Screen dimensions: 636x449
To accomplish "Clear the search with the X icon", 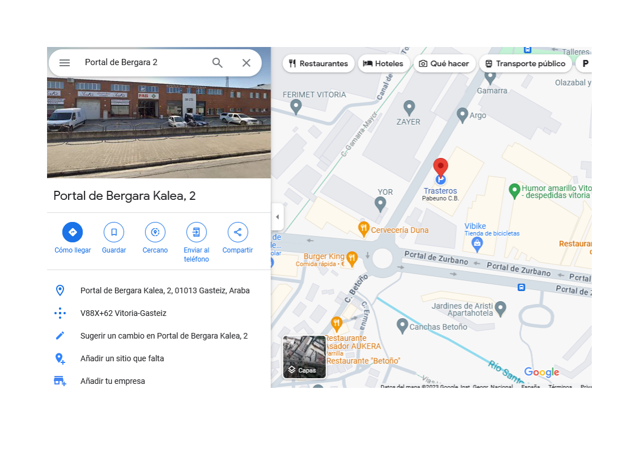I will click(x=246, y=63).
